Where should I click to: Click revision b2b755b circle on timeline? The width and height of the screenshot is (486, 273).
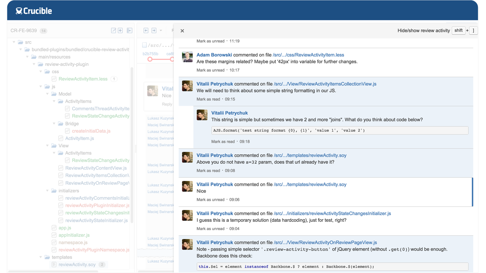pyautogui.click(x=150, y=59)
